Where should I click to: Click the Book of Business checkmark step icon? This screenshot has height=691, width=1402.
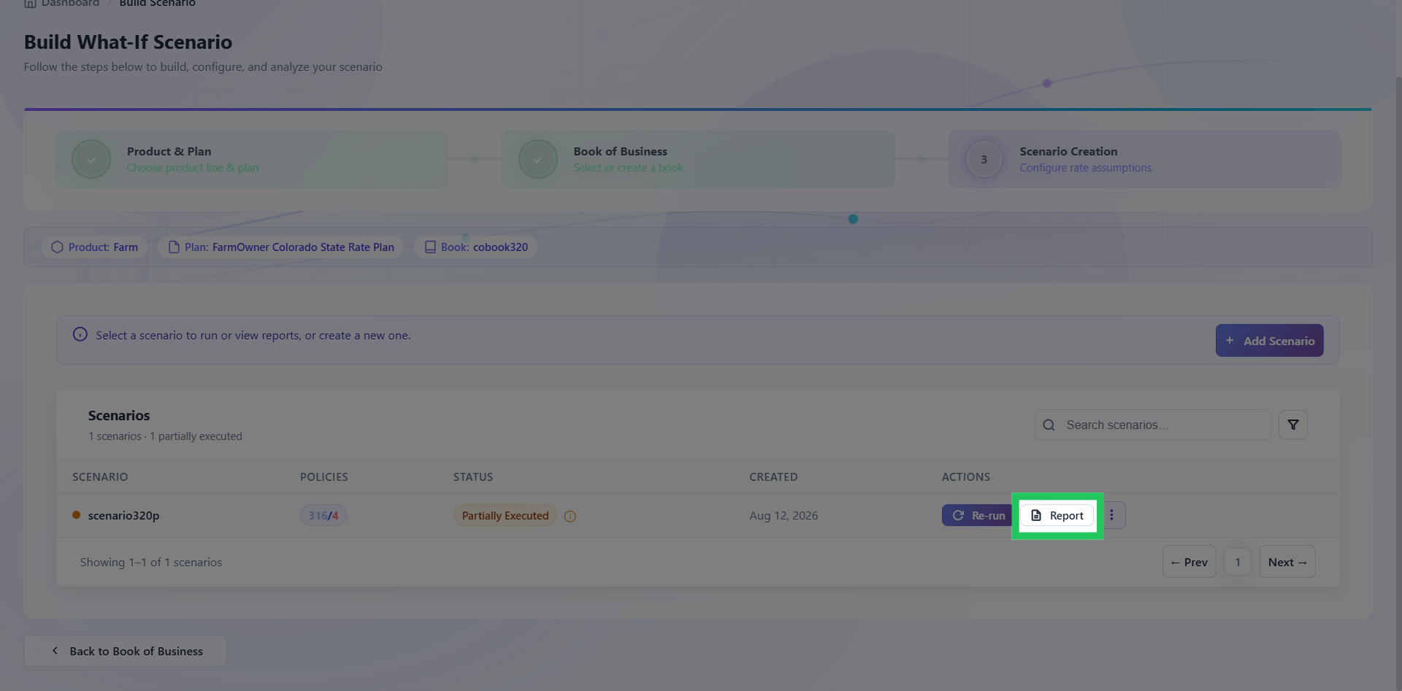[538, 159]
